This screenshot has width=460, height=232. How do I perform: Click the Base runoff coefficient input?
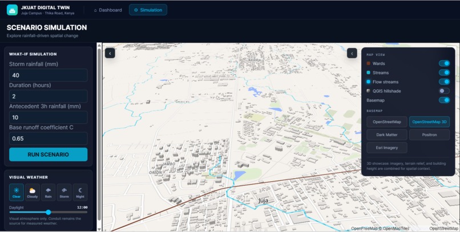coord(49,139)
